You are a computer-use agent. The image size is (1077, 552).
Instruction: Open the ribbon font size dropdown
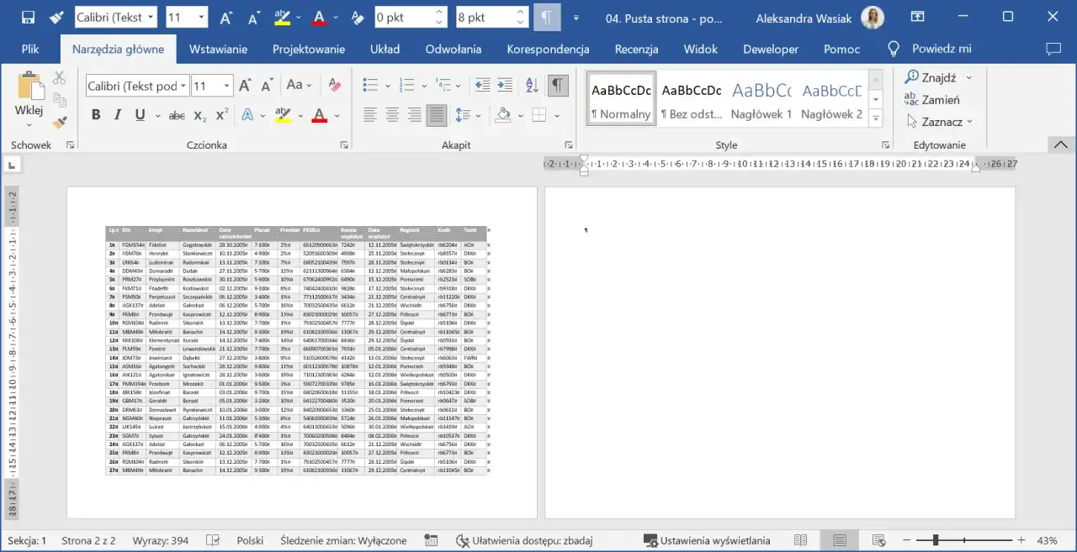[x=227, y=86]
